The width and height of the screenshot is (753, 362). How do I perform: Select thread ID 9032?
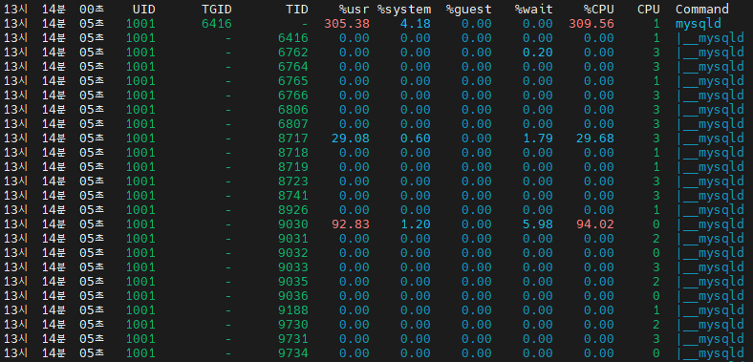293,253
